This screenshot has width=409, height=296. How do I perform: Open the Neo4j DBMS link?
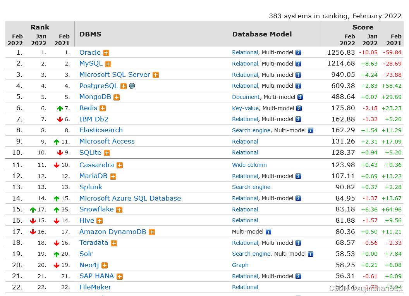[89, 265]
